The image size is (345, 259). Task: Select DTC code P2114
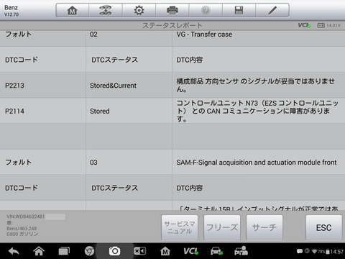[14, 111]
